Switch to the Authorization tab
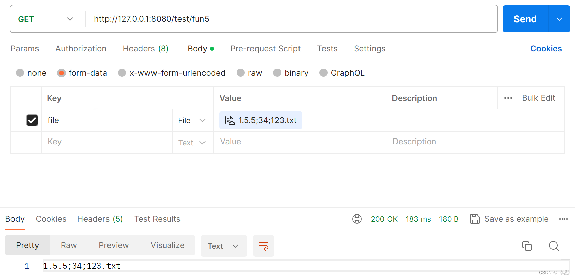Screen dimensions: 575x278 (x=81, y=49)
